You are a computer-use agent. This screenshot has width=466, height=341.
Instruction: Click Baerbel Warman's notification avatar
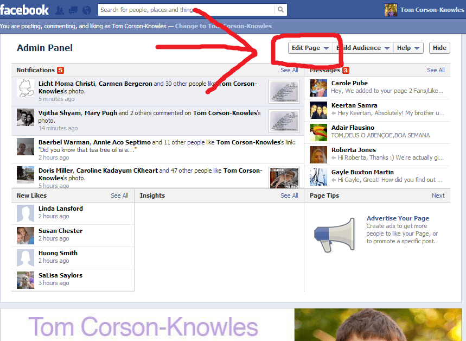[x=25, y=147]
